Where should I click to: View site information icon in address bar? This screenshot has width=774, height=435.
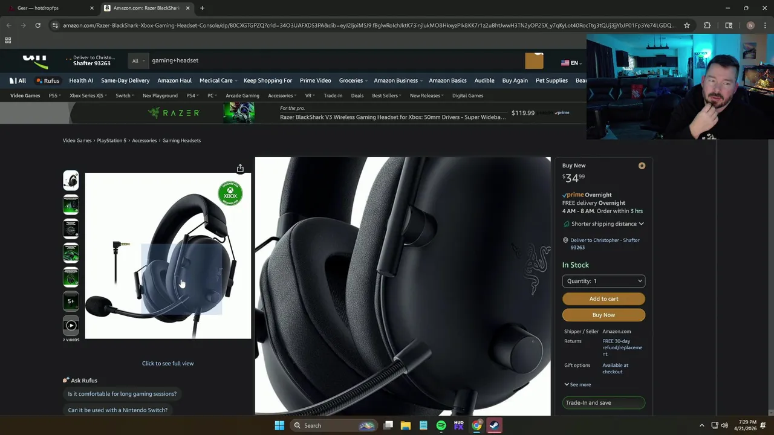55,25
